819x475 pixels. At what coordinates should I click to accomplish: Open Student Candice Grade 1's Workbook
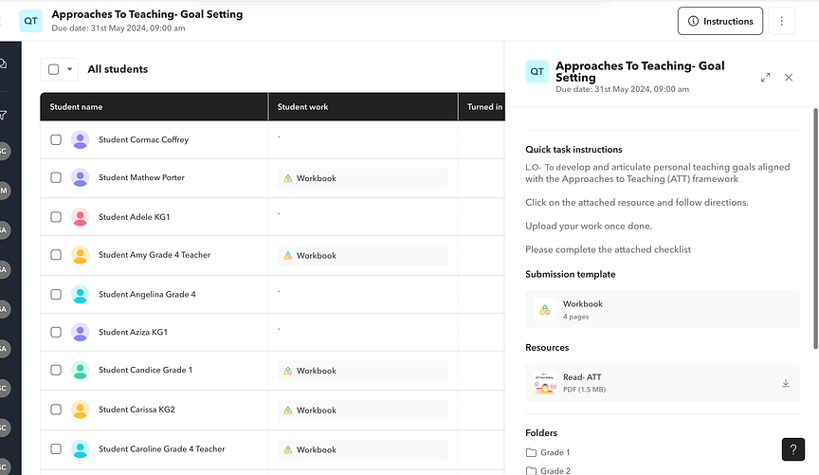click(x=316, y=371)
